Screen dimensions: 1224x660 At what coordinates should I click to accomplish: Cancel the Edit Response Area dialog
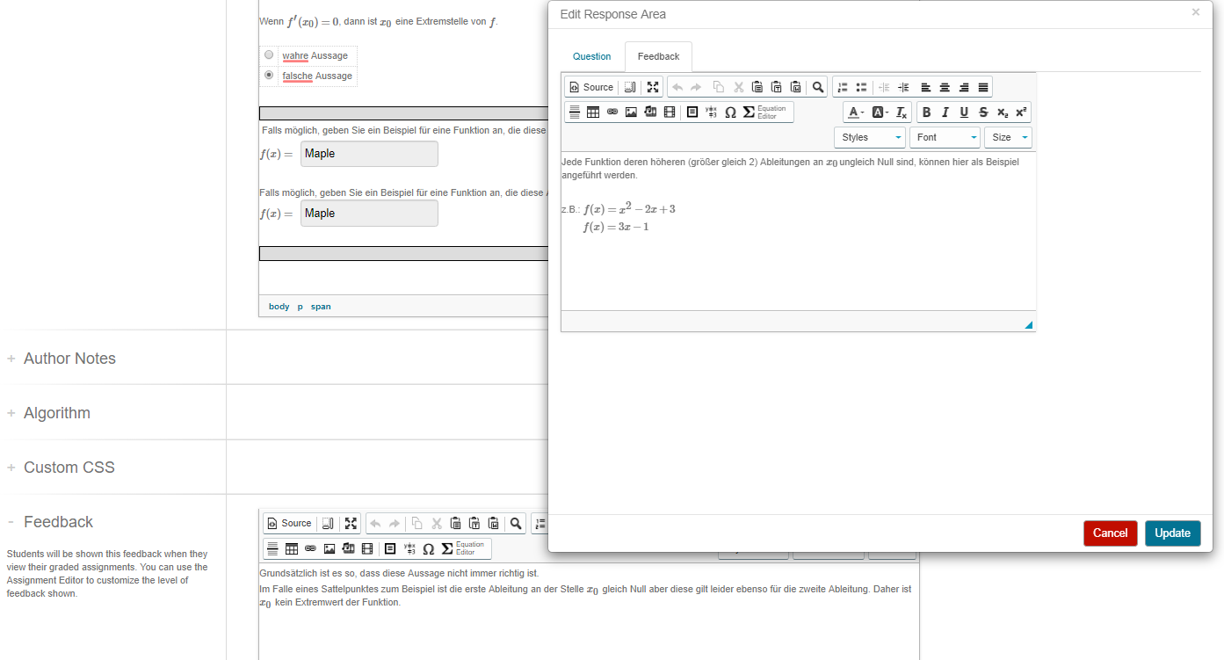click(1110, 533)
